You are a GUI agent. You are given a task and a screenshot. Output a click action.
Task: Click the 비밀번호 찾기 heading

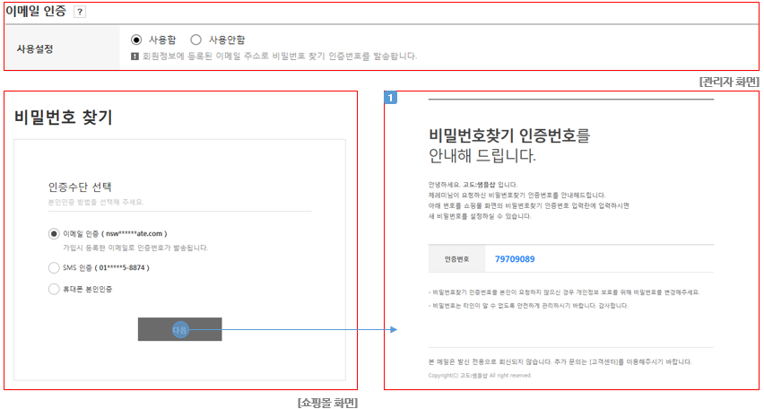click(x=64, y=117)
